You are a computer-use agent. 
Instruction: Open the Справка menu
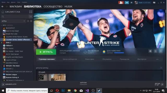(x=24, y=2)
